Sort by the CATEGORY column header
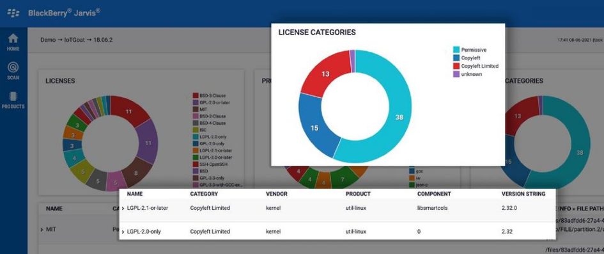604x254 pixels. point(204,194)
